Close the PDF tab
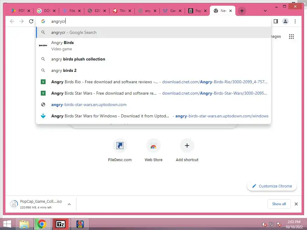Image resolution: width=307 pixels, height=230 pixels. 29,11
